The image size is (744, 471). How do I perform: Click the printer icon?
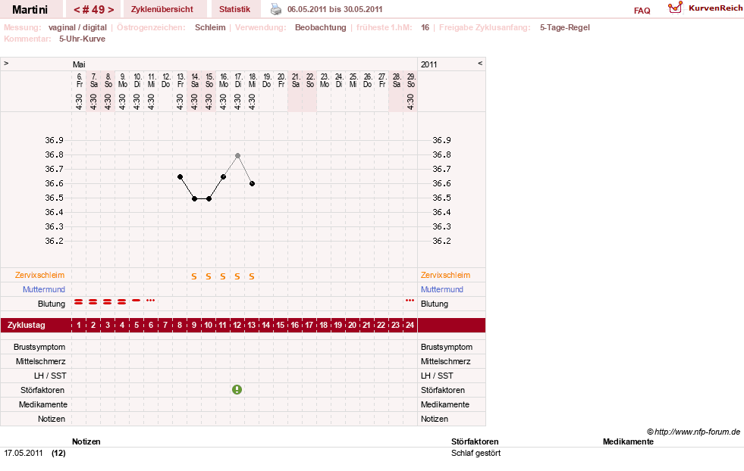(x=275, y=9)
